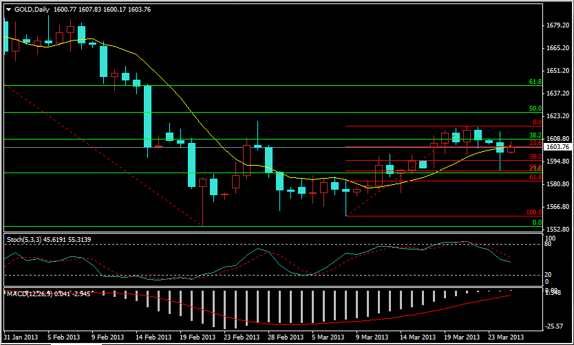Click the 1679.20 price axis label
This screenshot has height=345, width=574.
click(x=557, y=25)
